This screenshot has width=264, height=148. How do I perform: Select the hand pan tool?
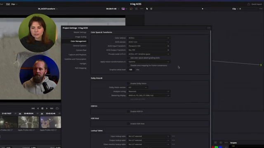click(x=151, y=9)
